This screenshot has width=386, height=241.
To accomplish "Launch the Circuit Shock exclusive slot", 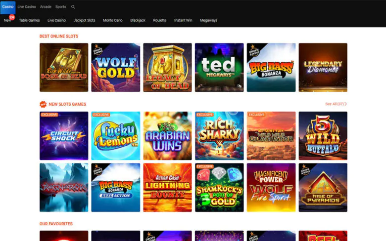I will 64,136.
